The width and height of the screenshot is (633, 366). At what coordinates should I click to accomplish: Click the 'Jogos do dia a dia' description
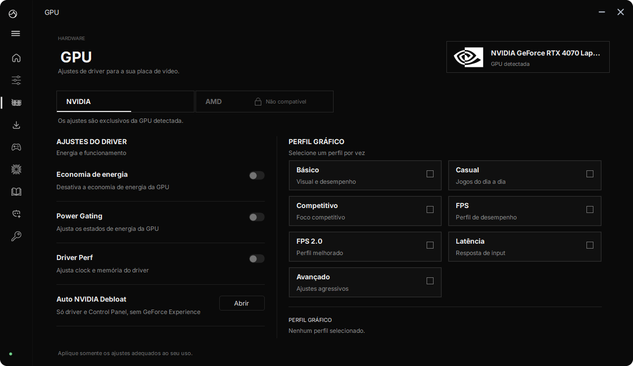coord(481,182)
